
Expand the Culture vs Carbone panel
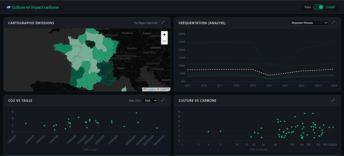coord(333,100)
